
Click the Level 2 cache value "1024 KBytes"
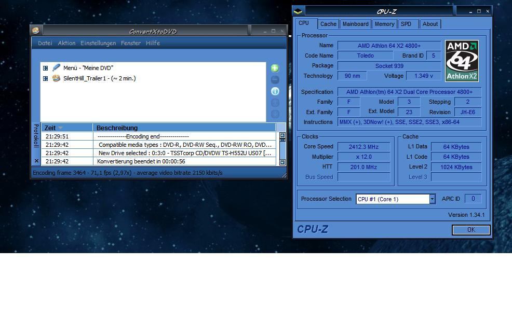coord(456,167)
